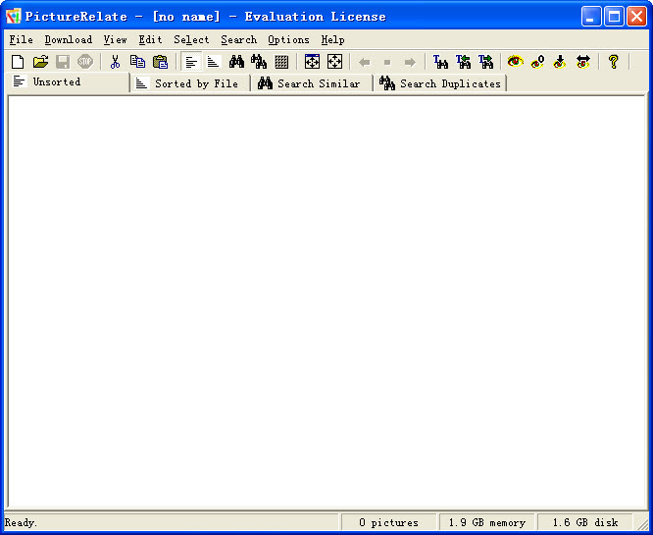The image size is (653, 535).
Task: Click the Open folder toolbar icon
Action: 40,62
